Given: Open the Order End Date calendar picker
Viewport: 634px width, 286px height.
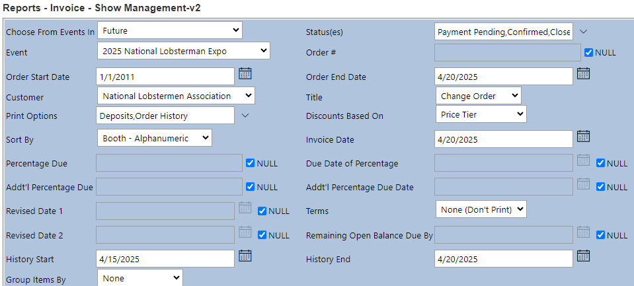Looking at the screenshot, I should tap(583, 73).
